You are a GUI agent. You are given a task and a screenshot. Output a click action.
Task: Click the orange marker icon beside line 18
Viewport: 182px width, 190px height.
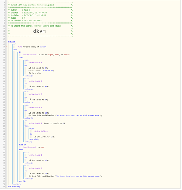[x=6, y=47]
